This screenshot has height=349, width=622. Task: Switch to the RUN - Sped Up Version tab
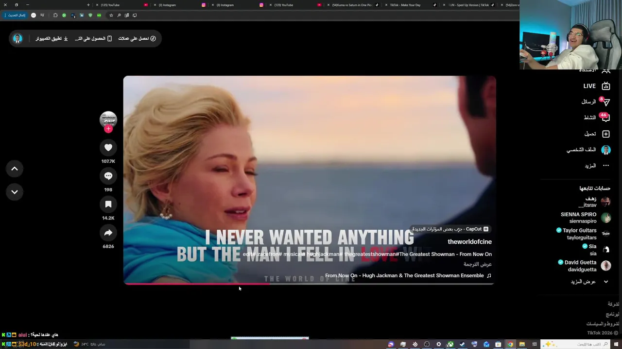(x=469, y=5)
